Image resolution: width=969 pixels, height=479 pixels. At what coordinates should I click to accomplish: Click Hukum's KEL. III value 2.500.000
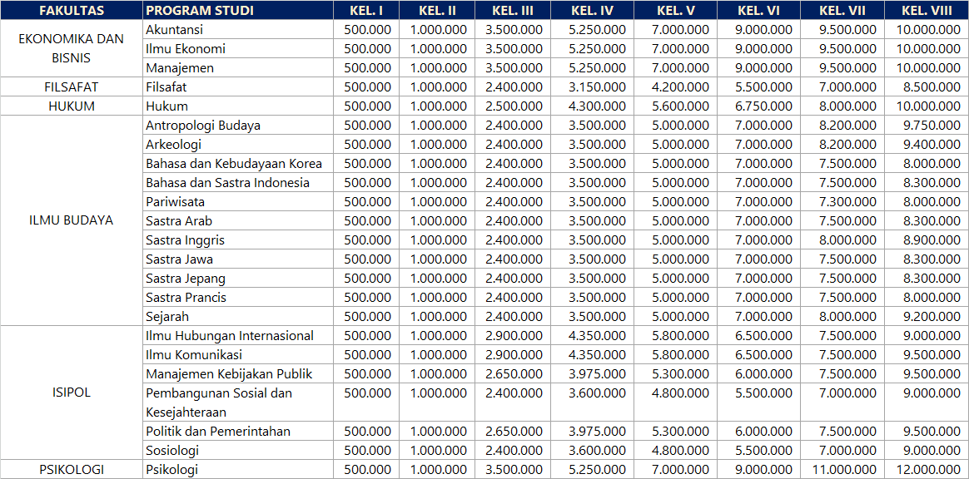click(513, 106)
